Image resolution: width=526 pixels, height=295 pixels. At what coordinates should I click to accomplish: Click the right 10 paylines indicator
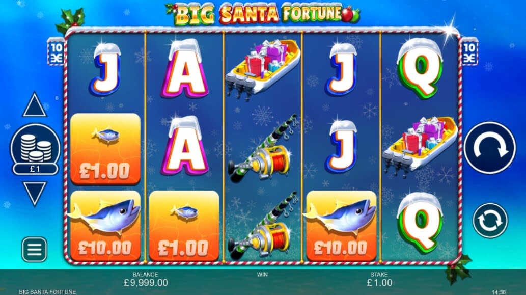pos(469,52)
